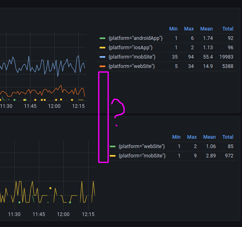
Task: Click yellow swatch for iosApp series
Action: coord(102,48)
